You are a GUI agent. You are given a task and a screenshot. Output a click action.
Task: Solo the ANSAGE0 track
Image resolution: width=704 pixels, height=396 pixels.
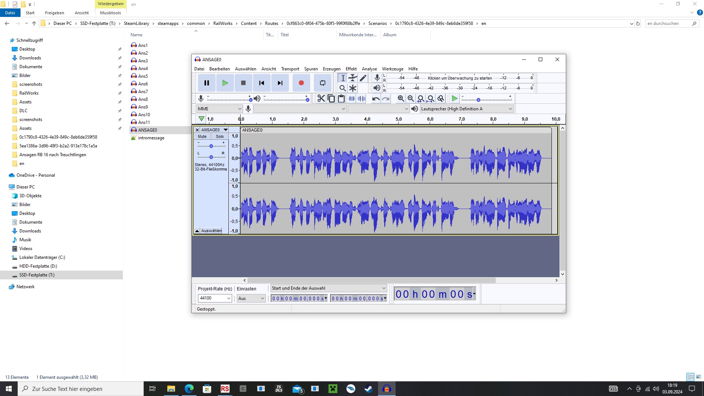(220, 136)
